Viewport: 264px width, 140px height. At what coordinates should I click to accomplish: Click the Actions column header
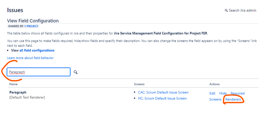point(215,84)
